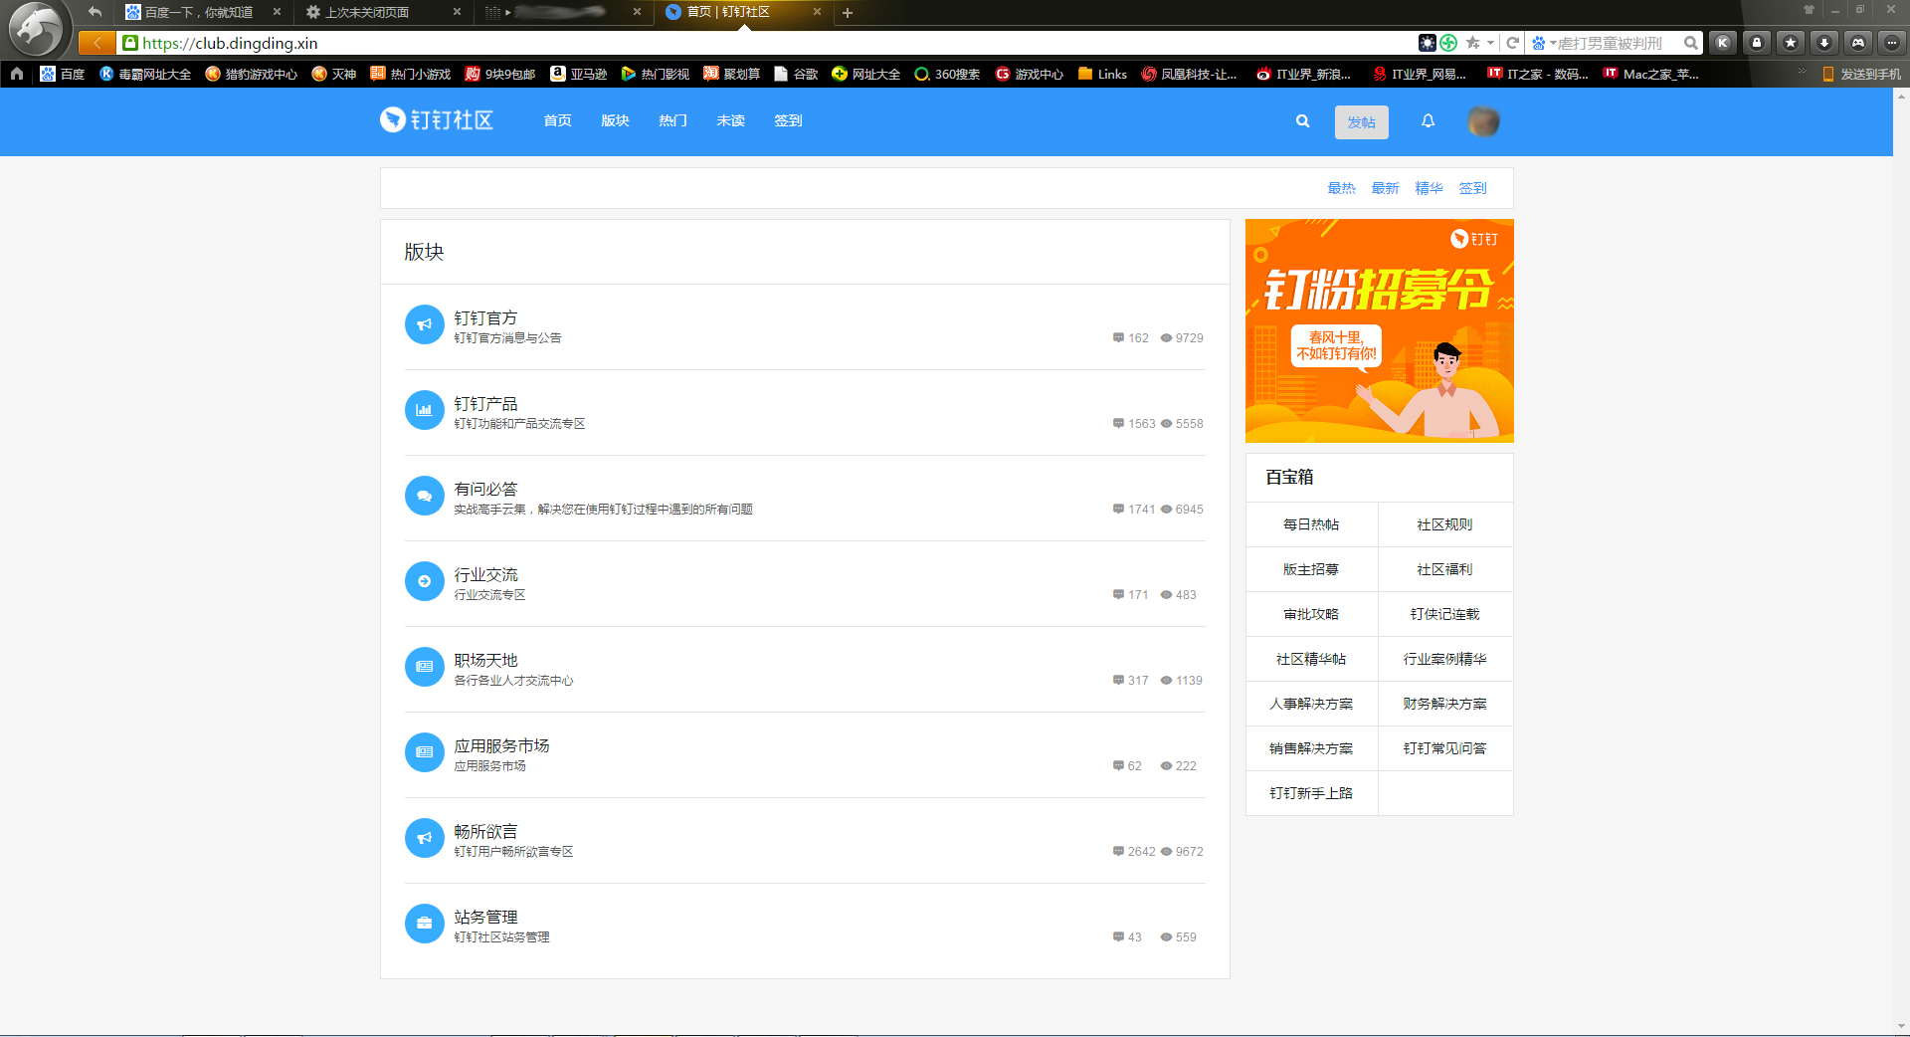Click the browser search input field
Image resolution: width=1910 pixels, height=1037 pixels.
click(1617, 43)
